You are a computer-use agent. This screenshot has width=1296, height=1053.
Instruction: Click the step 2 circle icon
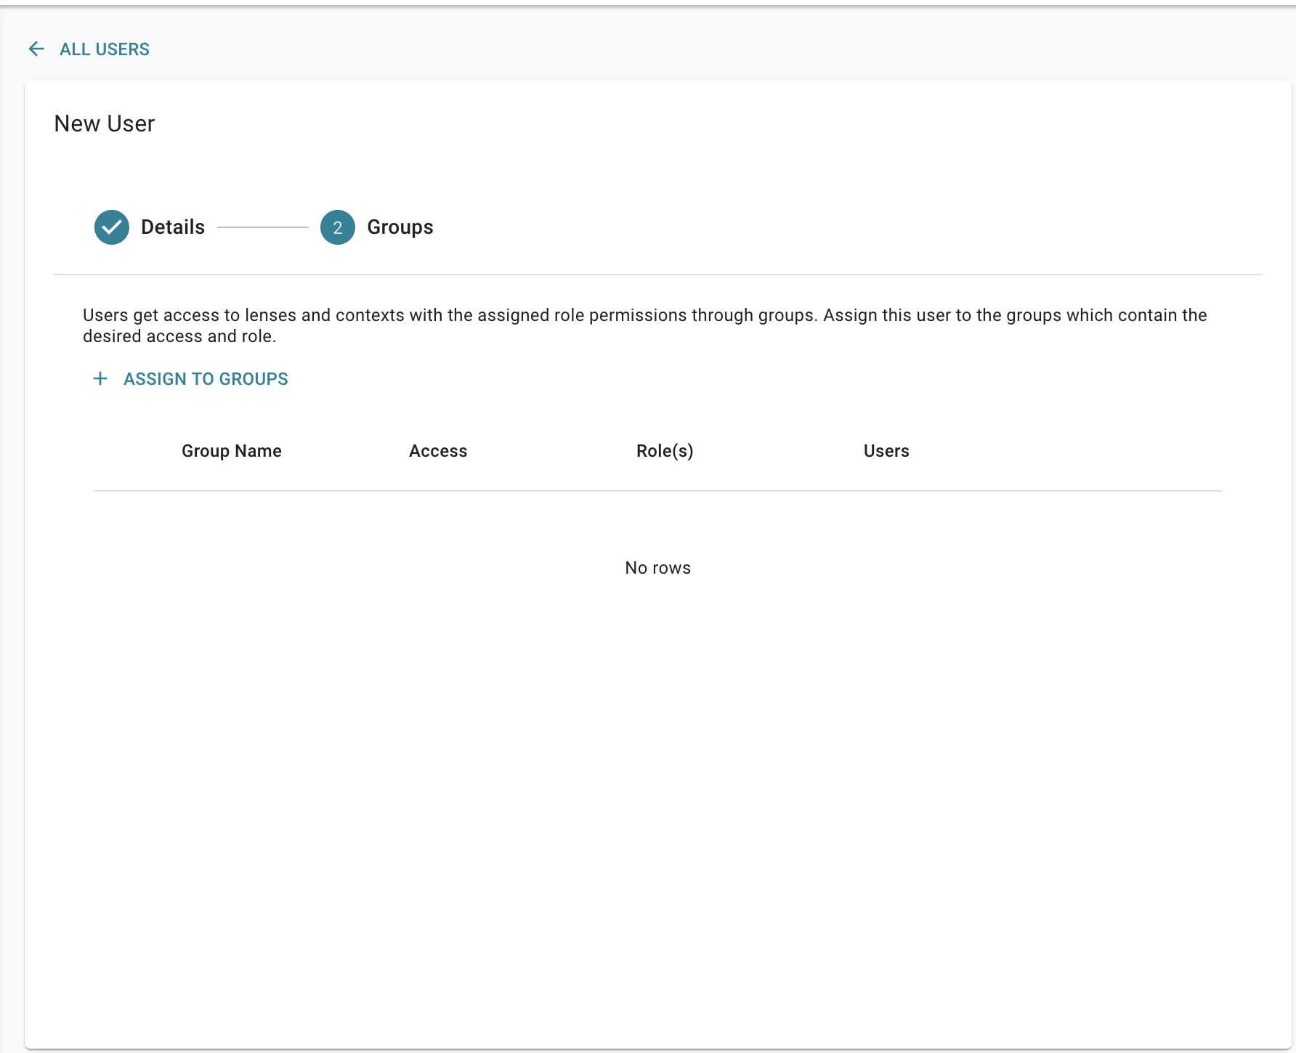pyautogui.click(x=338, y=227)
